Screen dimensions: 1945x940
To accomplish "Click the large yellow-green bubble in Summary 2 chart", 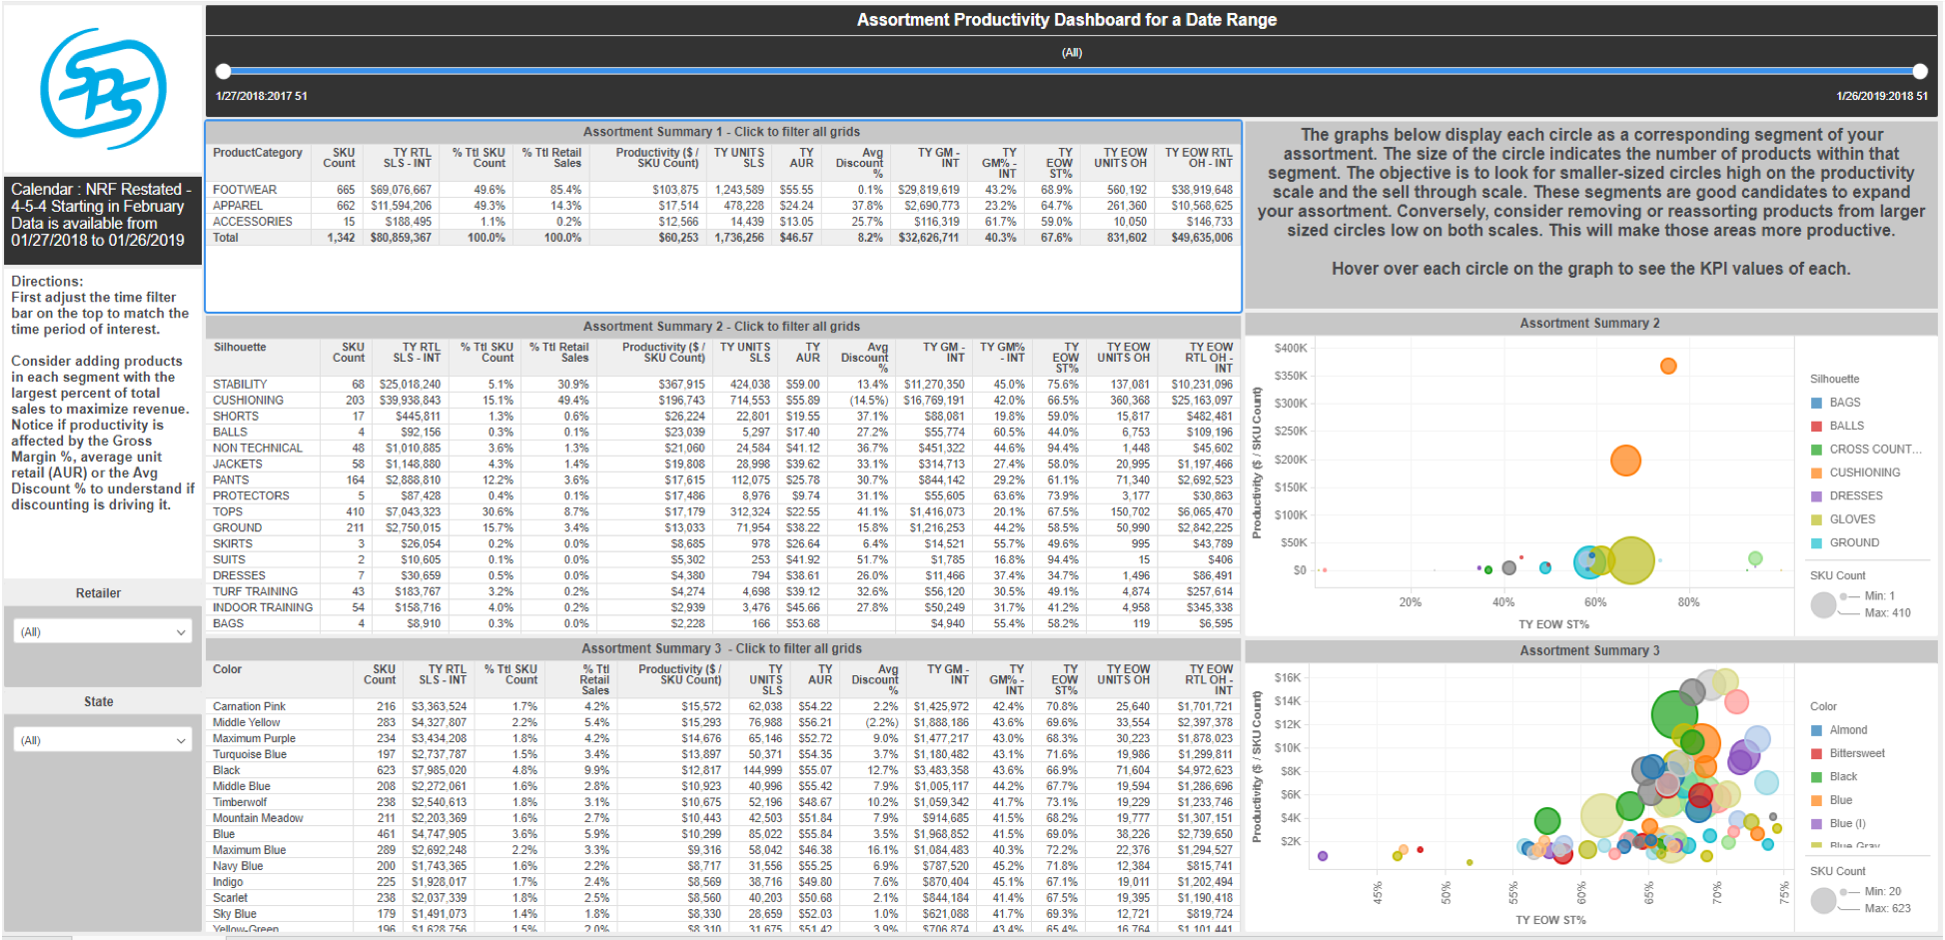I will (1631, 560).
